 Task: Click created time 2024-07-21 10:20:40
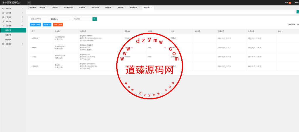click(225, 66)
